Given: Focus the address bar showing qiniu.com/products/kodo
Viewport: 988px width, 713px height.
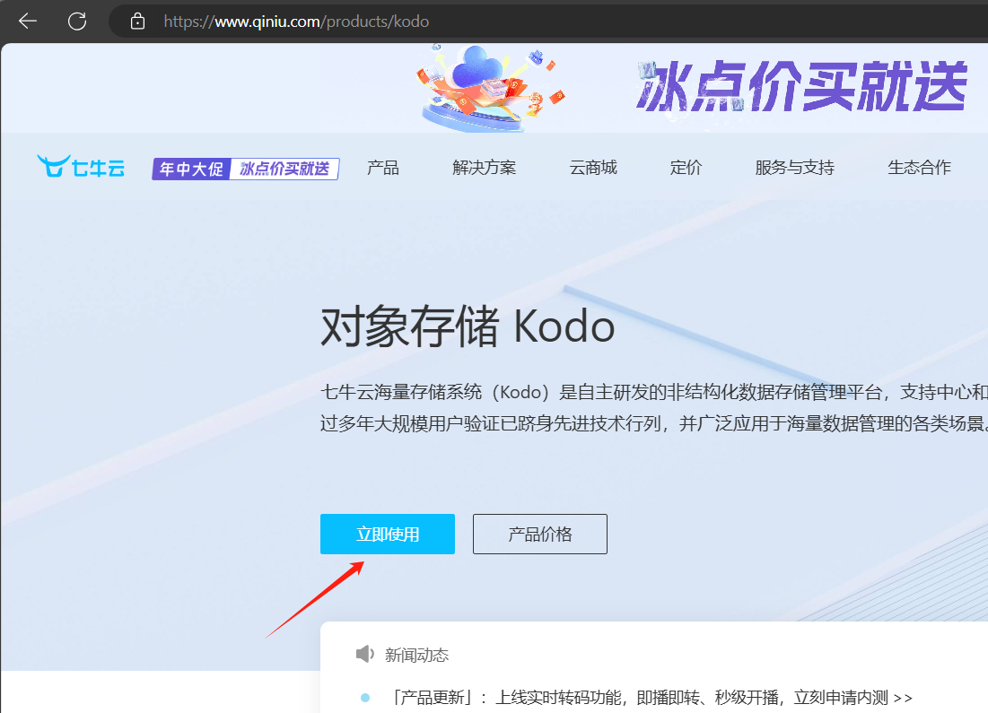Looking at the screenshot, I should 296,21.
